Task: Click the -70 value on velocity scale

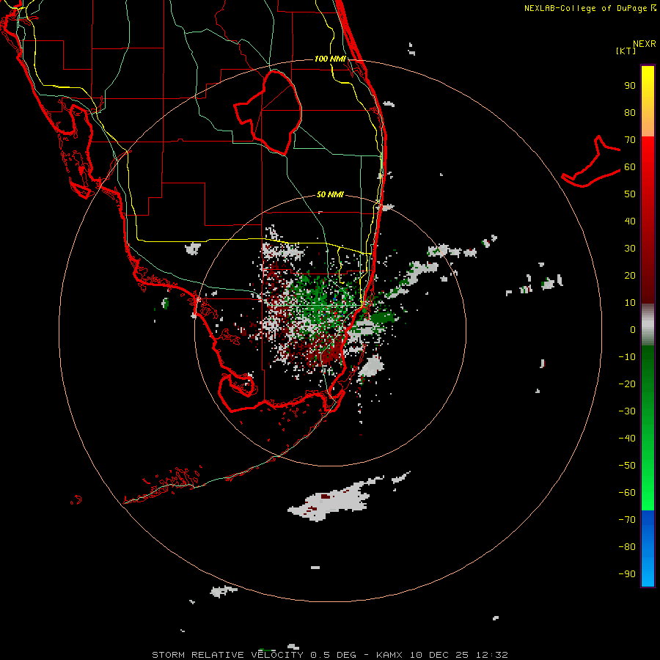Action: pos(627,519)
